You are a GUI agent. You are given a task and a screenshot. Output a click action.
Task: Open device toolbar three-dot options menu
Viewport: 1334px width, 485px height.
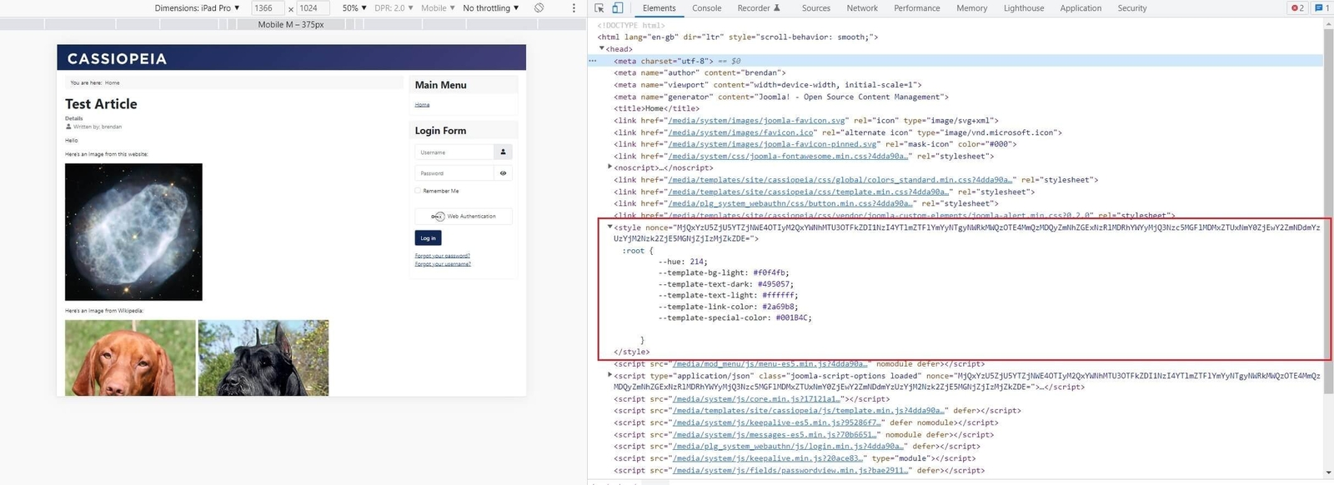pyautogui.click(x=574, y=8)
